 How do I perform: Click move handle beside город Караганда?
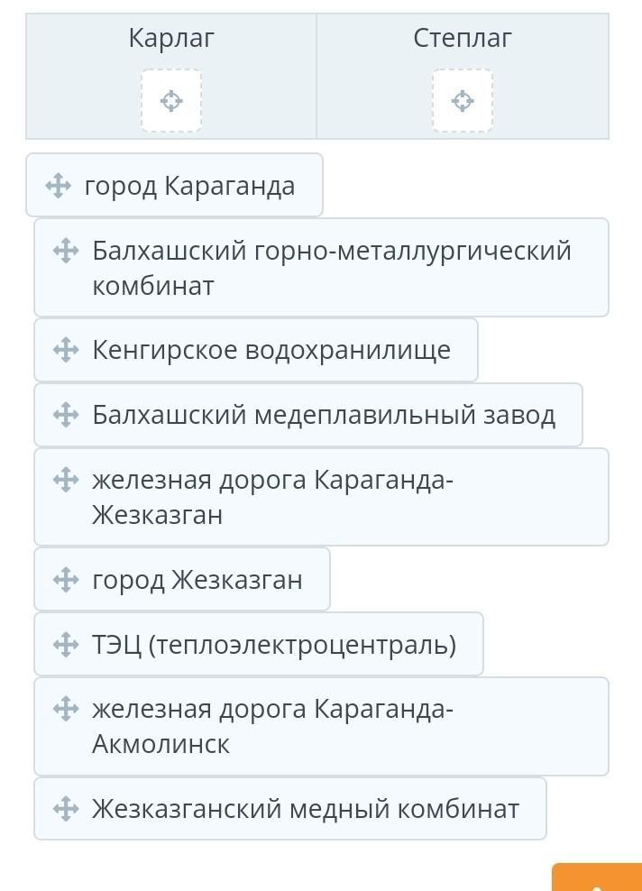click(x=58, y=186)
